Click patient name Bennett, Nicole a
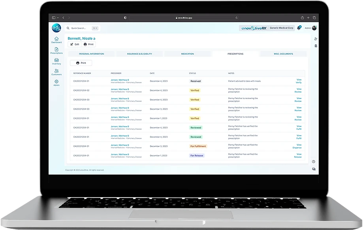 click(x=81, y=38)
